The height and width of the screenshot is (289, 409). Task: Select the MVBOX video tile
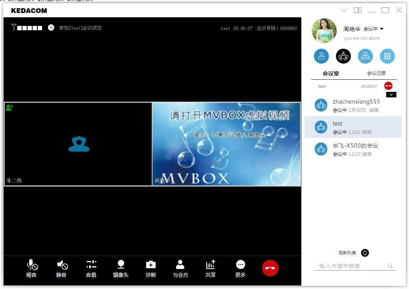226,144
